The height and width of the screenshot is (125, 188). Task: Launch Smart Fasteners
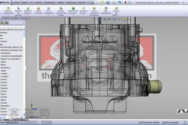click(38, 10)
